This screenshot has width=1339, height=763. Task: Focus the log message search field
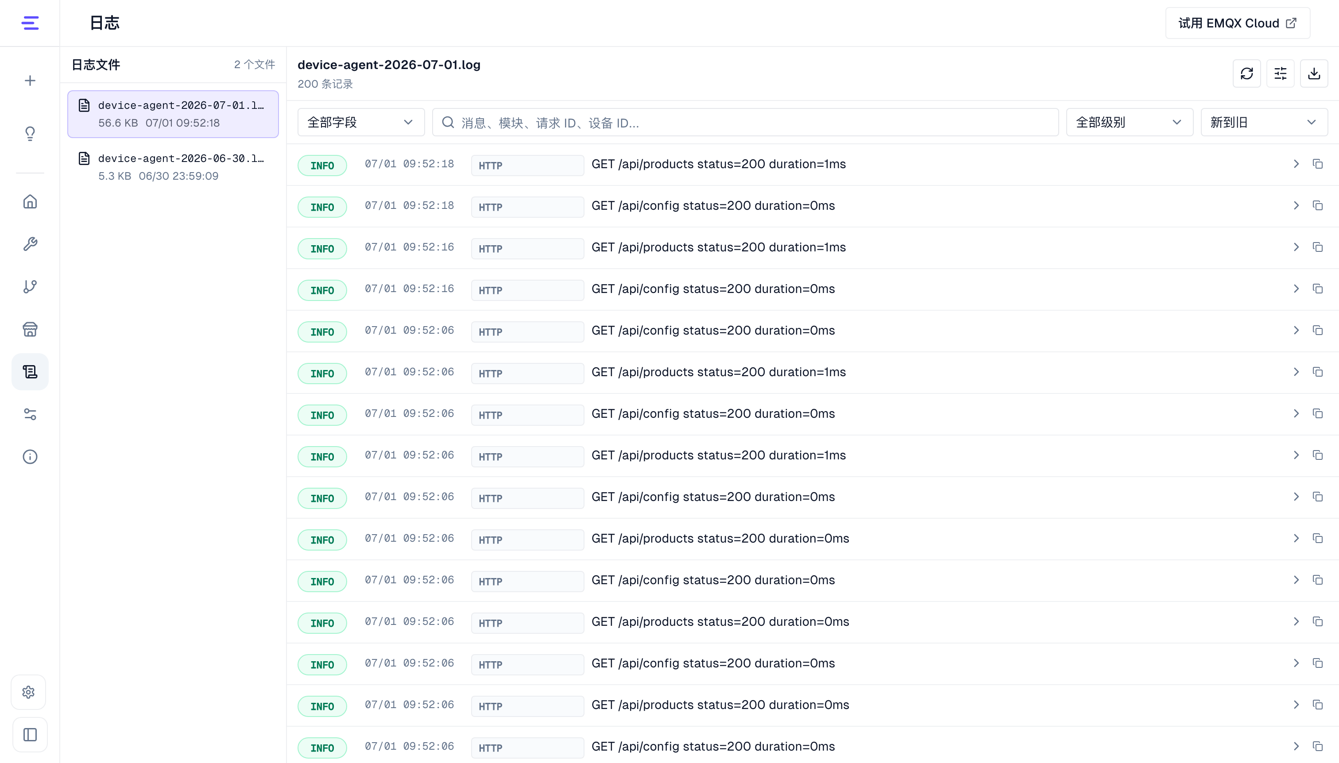point(745,122)
